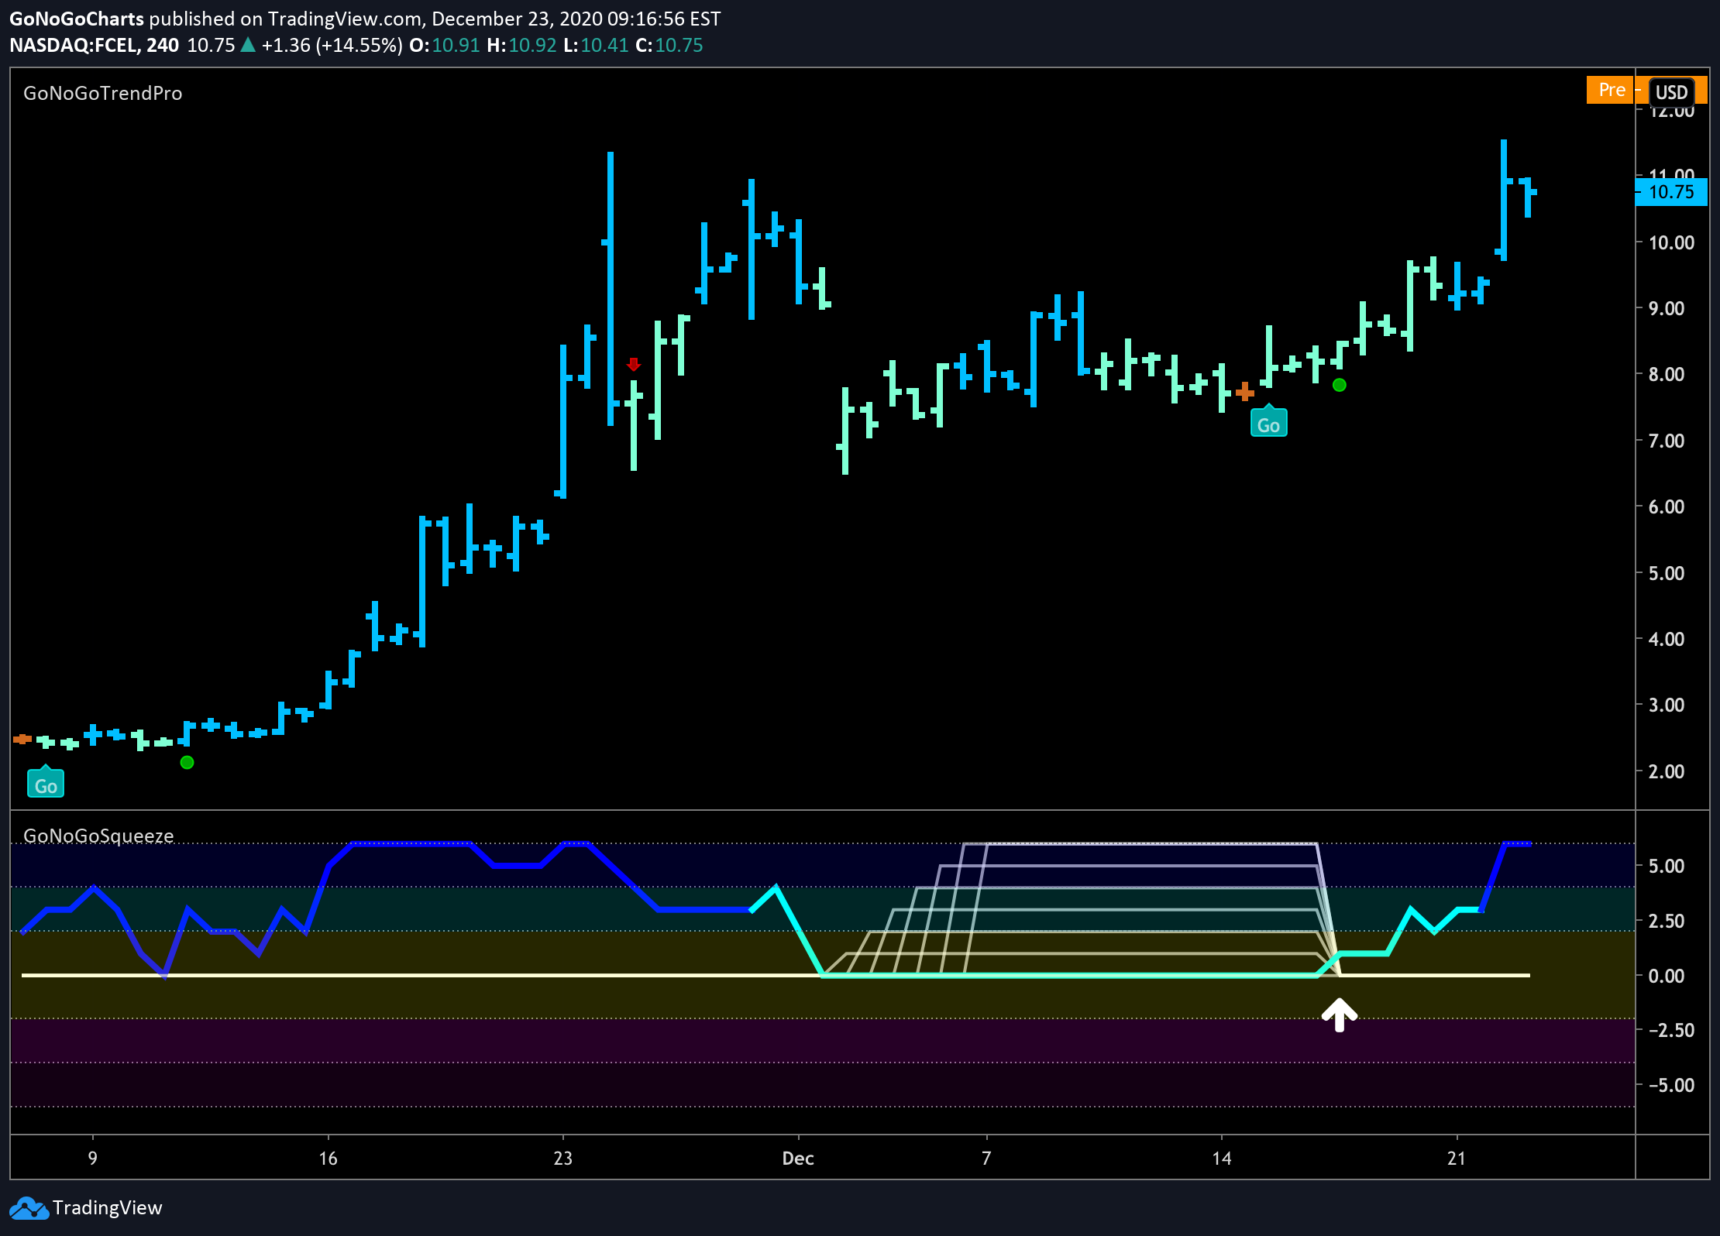Click the 21 date label on time axis
Screen dimensions: 1720x1236
pos(1457,1159)
